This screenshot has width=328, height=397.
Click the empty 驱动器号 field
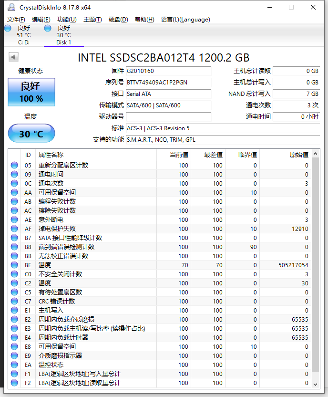(x=168, y=117)
